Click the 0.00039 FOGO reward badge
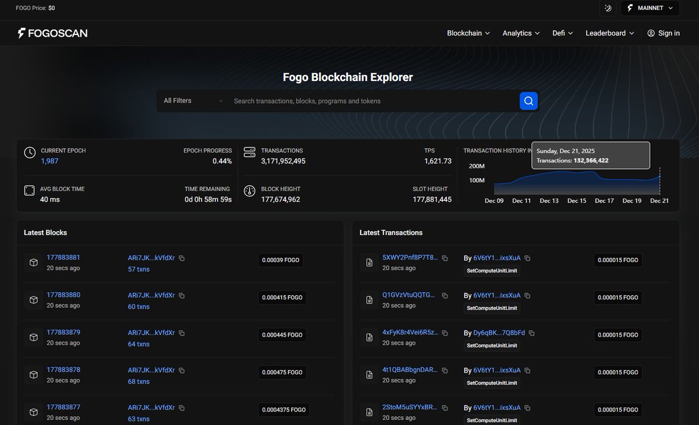 click(280, 260)
